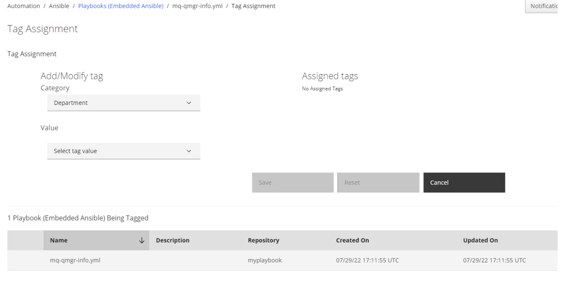
Task: Expand the Select tag value dropdown
Action: click(124, 151)
